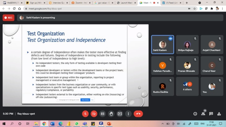Expand the '4 others' participant tile
Screen dimensions: 226x127
(187, 86)
